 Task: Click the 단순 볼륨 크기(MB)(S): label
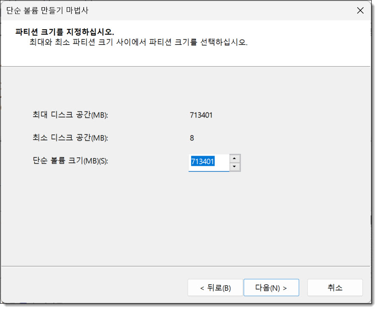tap(71, 161)
